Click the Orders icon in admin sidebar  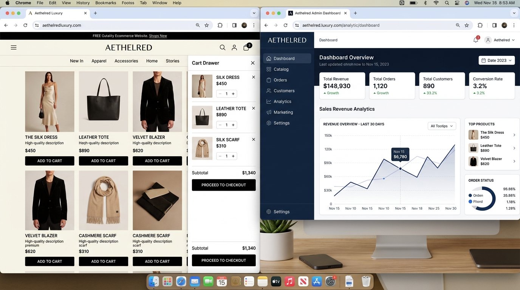click(x=269, y=80)
